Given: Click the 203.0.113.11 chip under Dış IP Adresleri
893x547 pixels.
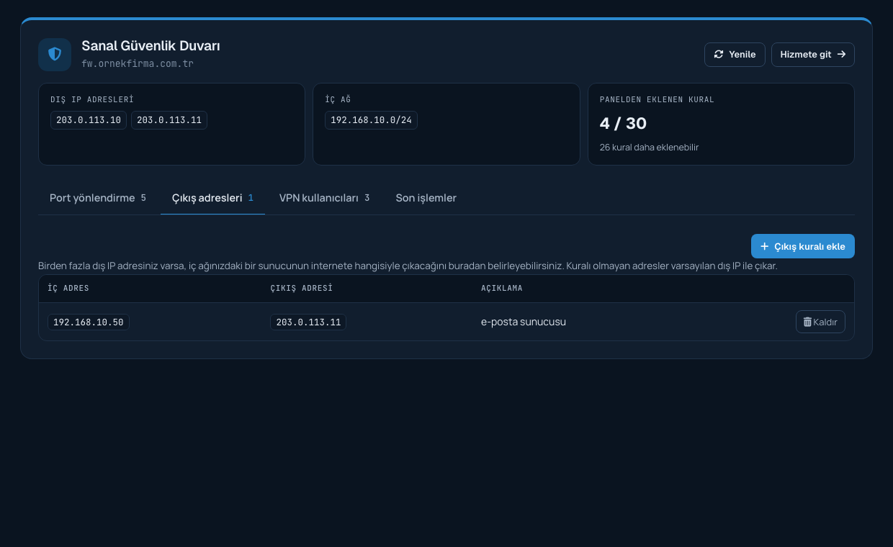Looking at the screenshot, I should (x=169, y=120).
